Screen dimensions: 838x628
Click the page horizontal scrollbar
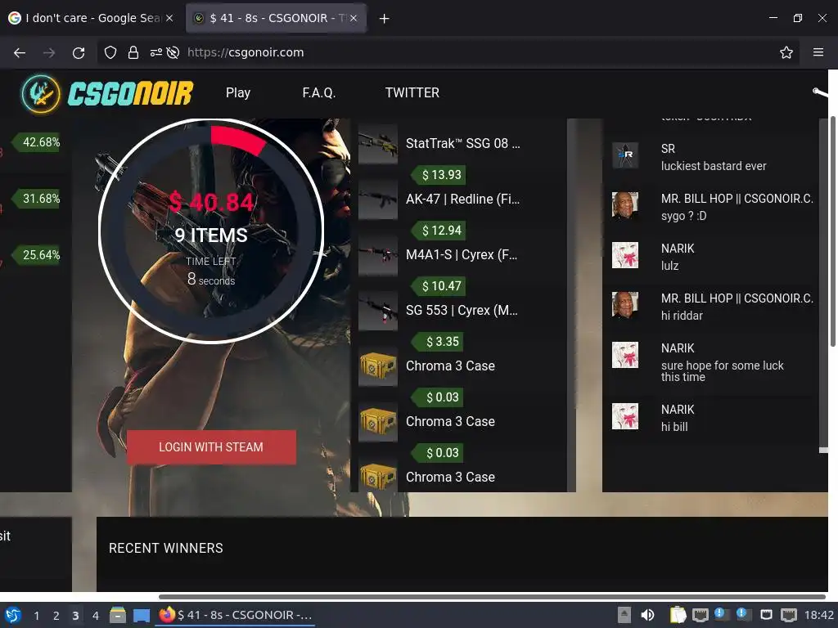[x=492, y=596]
